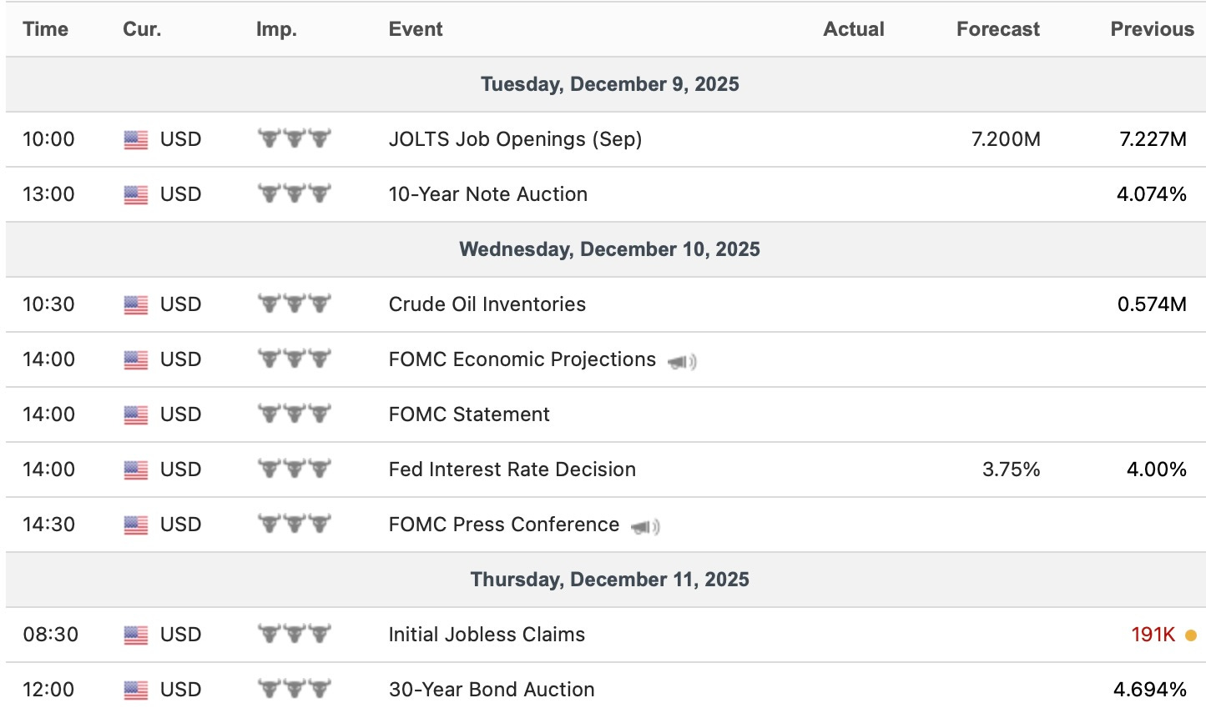The image size is (1206, 718).
Task: Open the Initial Jobless Claims event
Action: (487, 635)
